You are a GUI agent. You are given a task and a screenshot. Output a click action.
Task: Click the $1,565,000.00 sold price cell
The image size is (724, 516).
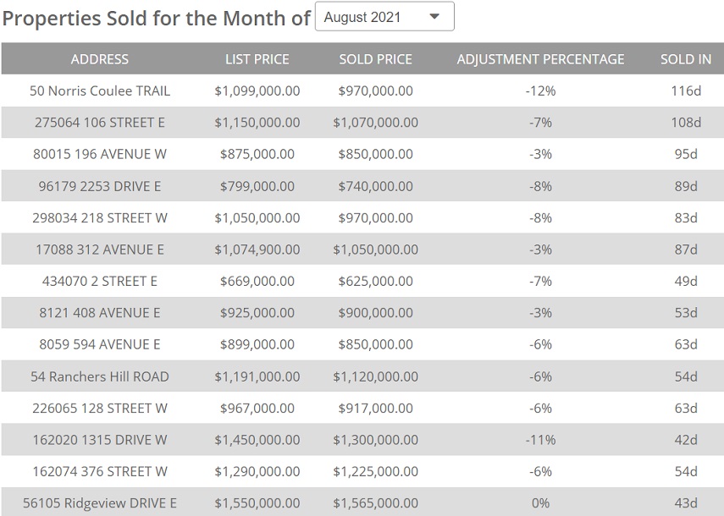click(x=375, y=503)
